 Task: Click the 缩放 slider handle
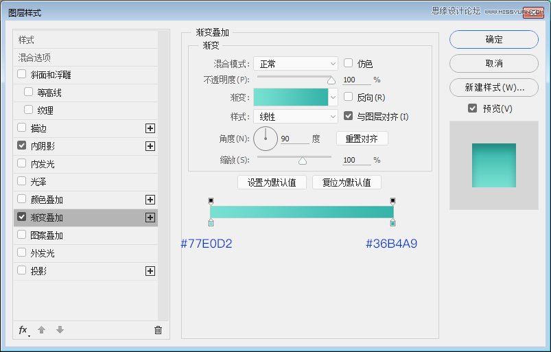(x=303, y=161)
